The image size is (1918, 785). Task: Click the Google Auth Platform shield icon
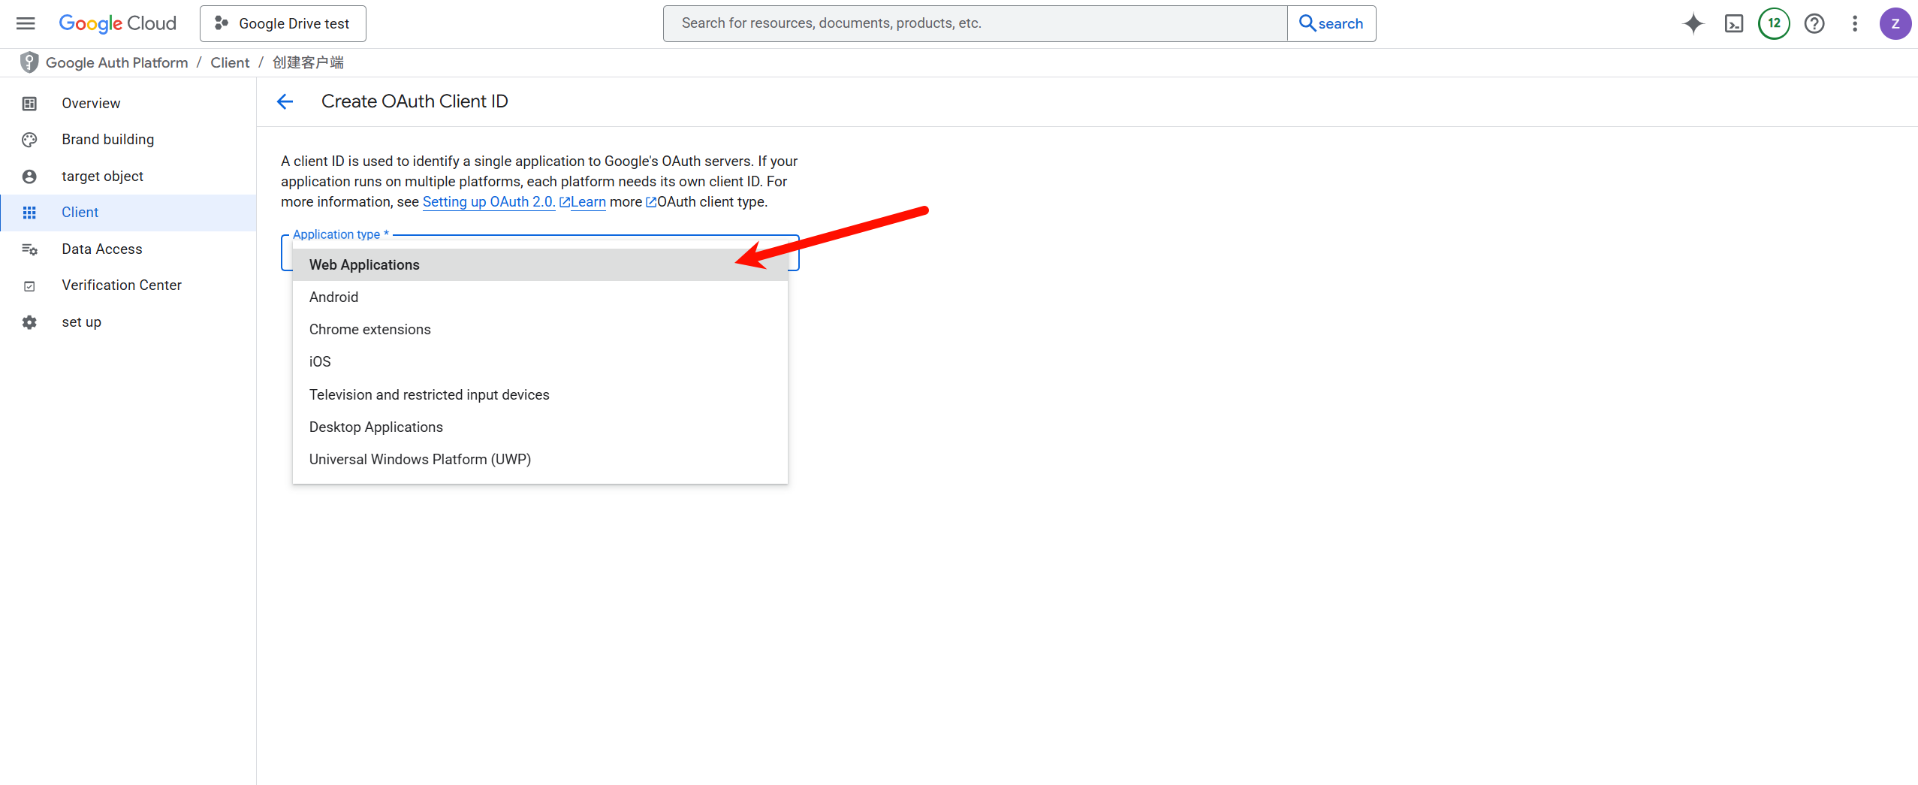[29, 62]
